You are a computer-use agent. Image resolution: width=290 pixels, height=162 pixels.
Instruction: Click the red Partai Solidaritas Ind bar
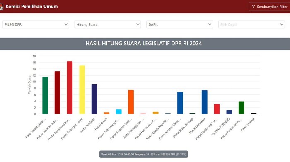coord(217,109)
